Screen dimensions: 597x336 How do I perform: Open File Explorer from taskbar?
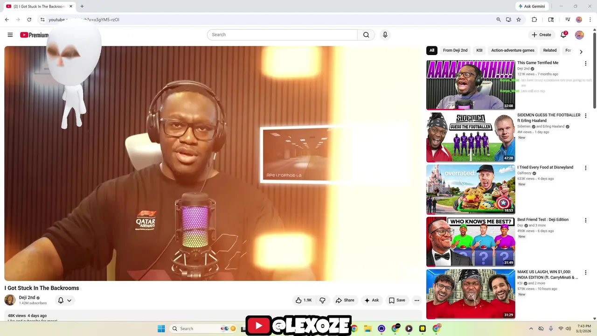[368, 329]
